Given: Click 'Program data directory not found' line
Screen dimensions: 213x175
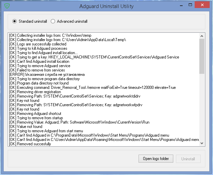Looking at the screenshot, I should point(39,83).
